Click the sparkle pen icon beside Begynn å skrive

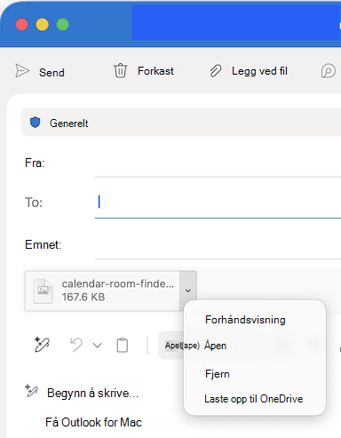coord(31,391)
